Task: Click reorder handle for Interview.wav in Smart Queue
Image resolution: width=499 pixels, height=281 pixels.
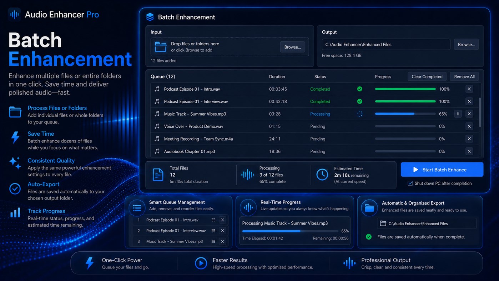Action: (213, 231)
